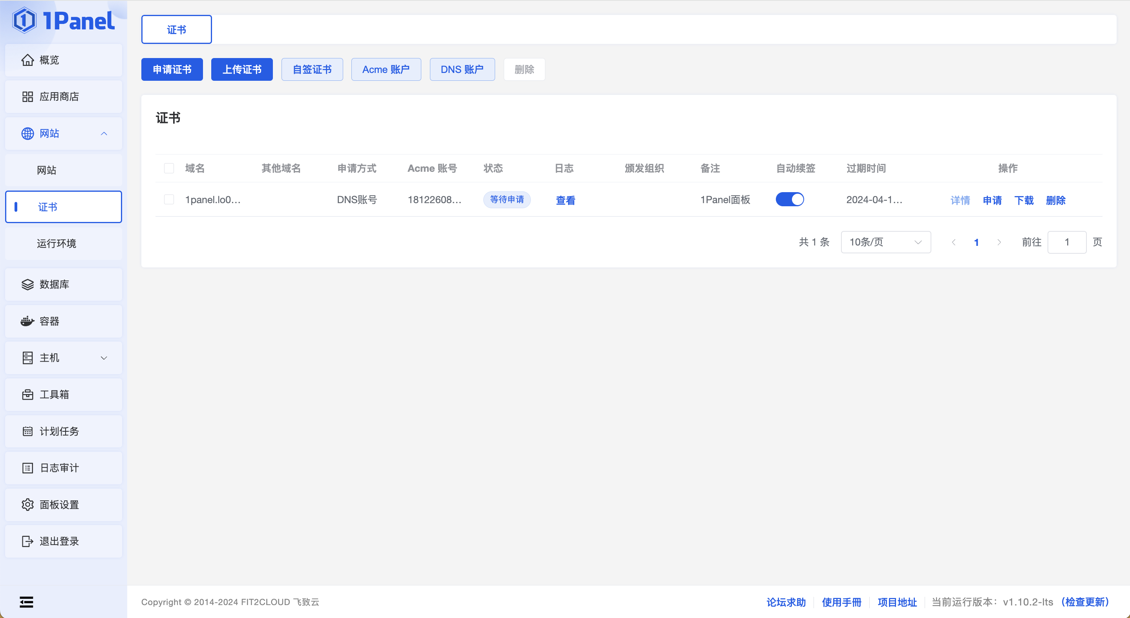Select the 网站 submenu item

click(64, 170)
